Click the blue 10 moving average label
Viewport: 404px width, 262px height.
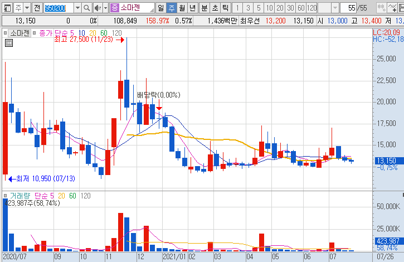(x=82, y=33)
